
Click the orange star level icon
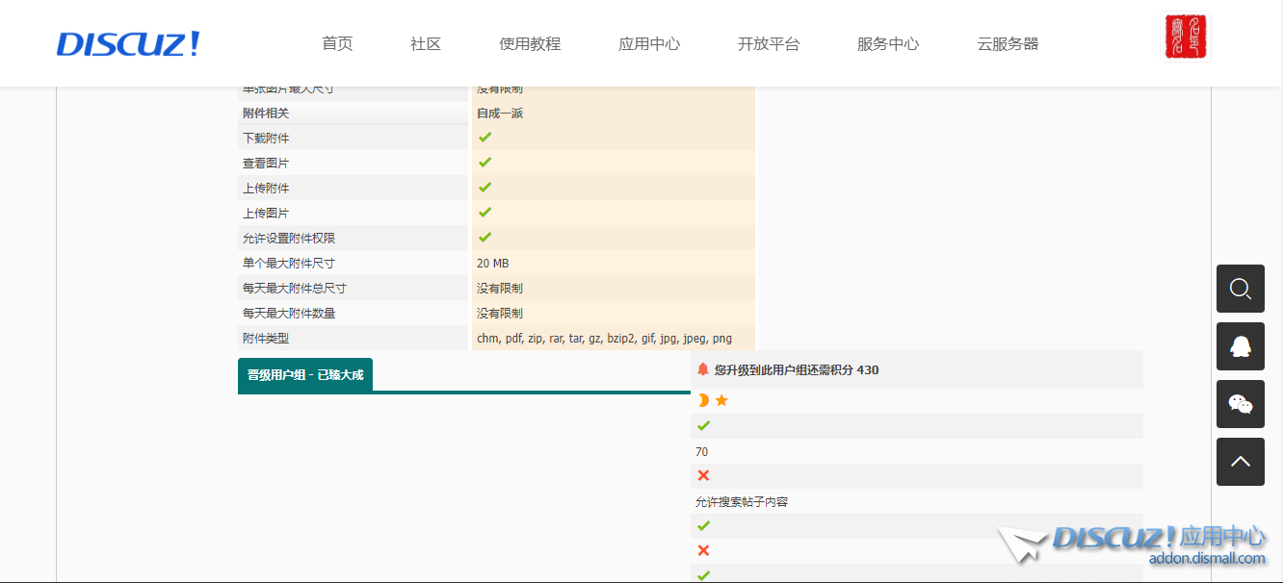coord(721,400)
